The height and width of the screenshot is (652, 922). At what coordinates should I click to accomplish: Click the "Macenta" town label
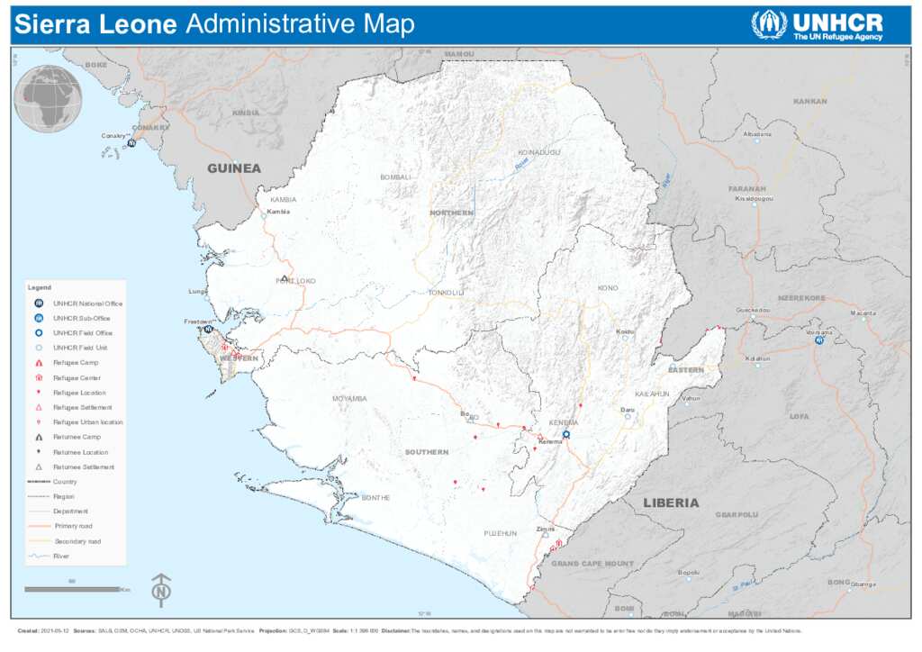(x=863, y=313)
